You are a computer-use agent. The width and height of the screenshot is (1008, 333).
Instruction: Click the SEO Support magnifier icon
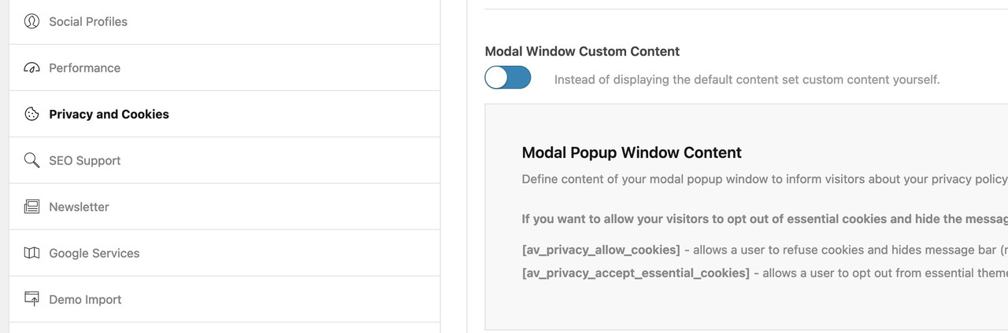[x=31, y=160]
